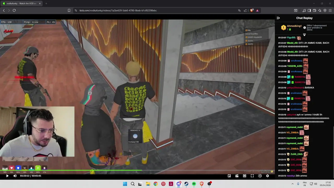This screenshot has height=188, width=334.
Task: Seek along the green video progress bar
Action: [x=137, y=171]
